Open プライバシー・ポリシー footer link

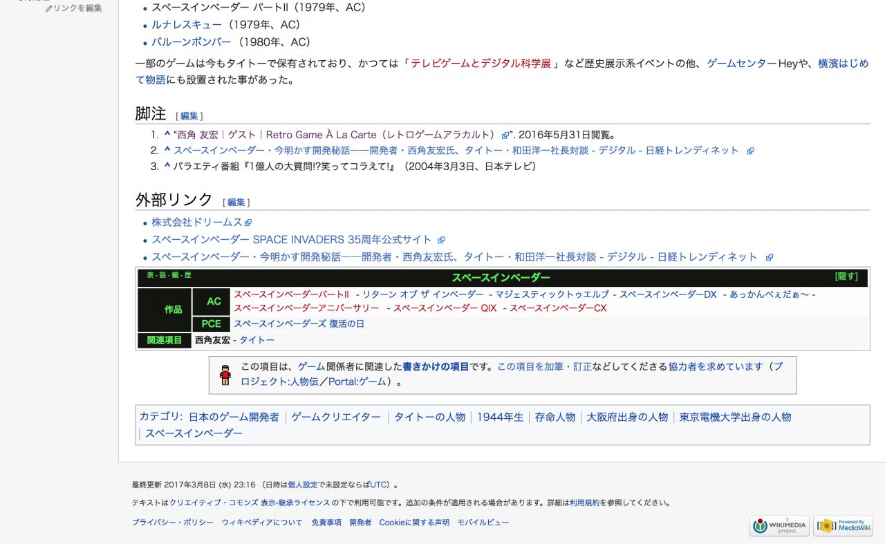[172, 523]
